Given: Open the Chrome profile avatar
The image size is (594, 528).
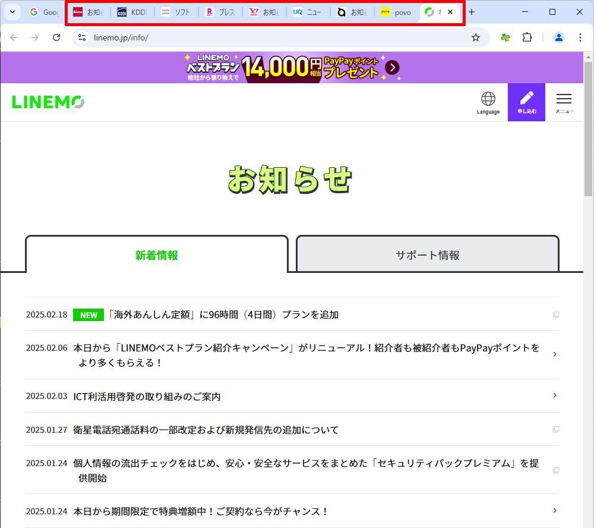Looking at the screenshot, I should point(558,37).
